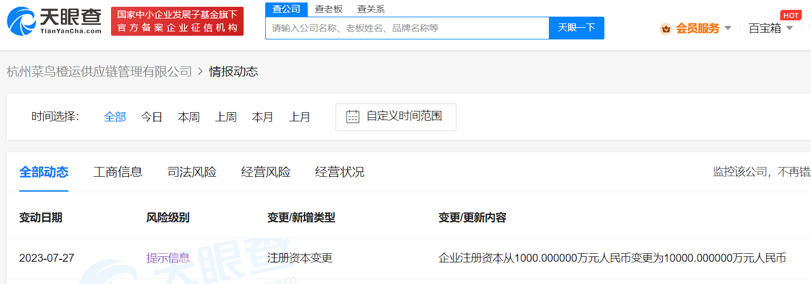Click the HOT badge above 百宝箱

pyautogui.click(x=791, y=15)
